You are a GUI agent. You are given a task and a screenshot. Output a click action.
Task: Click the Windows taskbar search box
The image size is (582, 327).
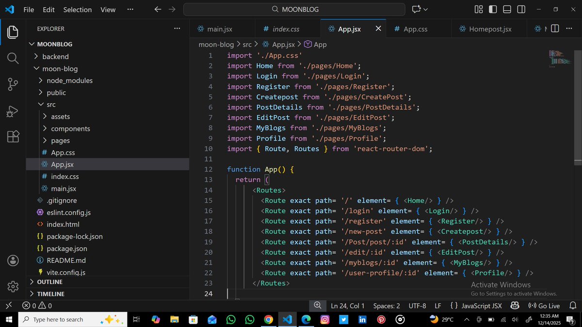tap(72, 319)
